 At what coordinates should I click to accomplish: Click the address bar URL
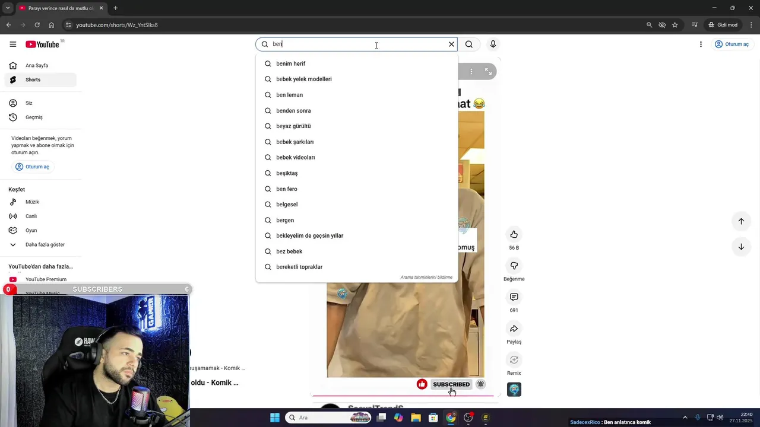117,25
